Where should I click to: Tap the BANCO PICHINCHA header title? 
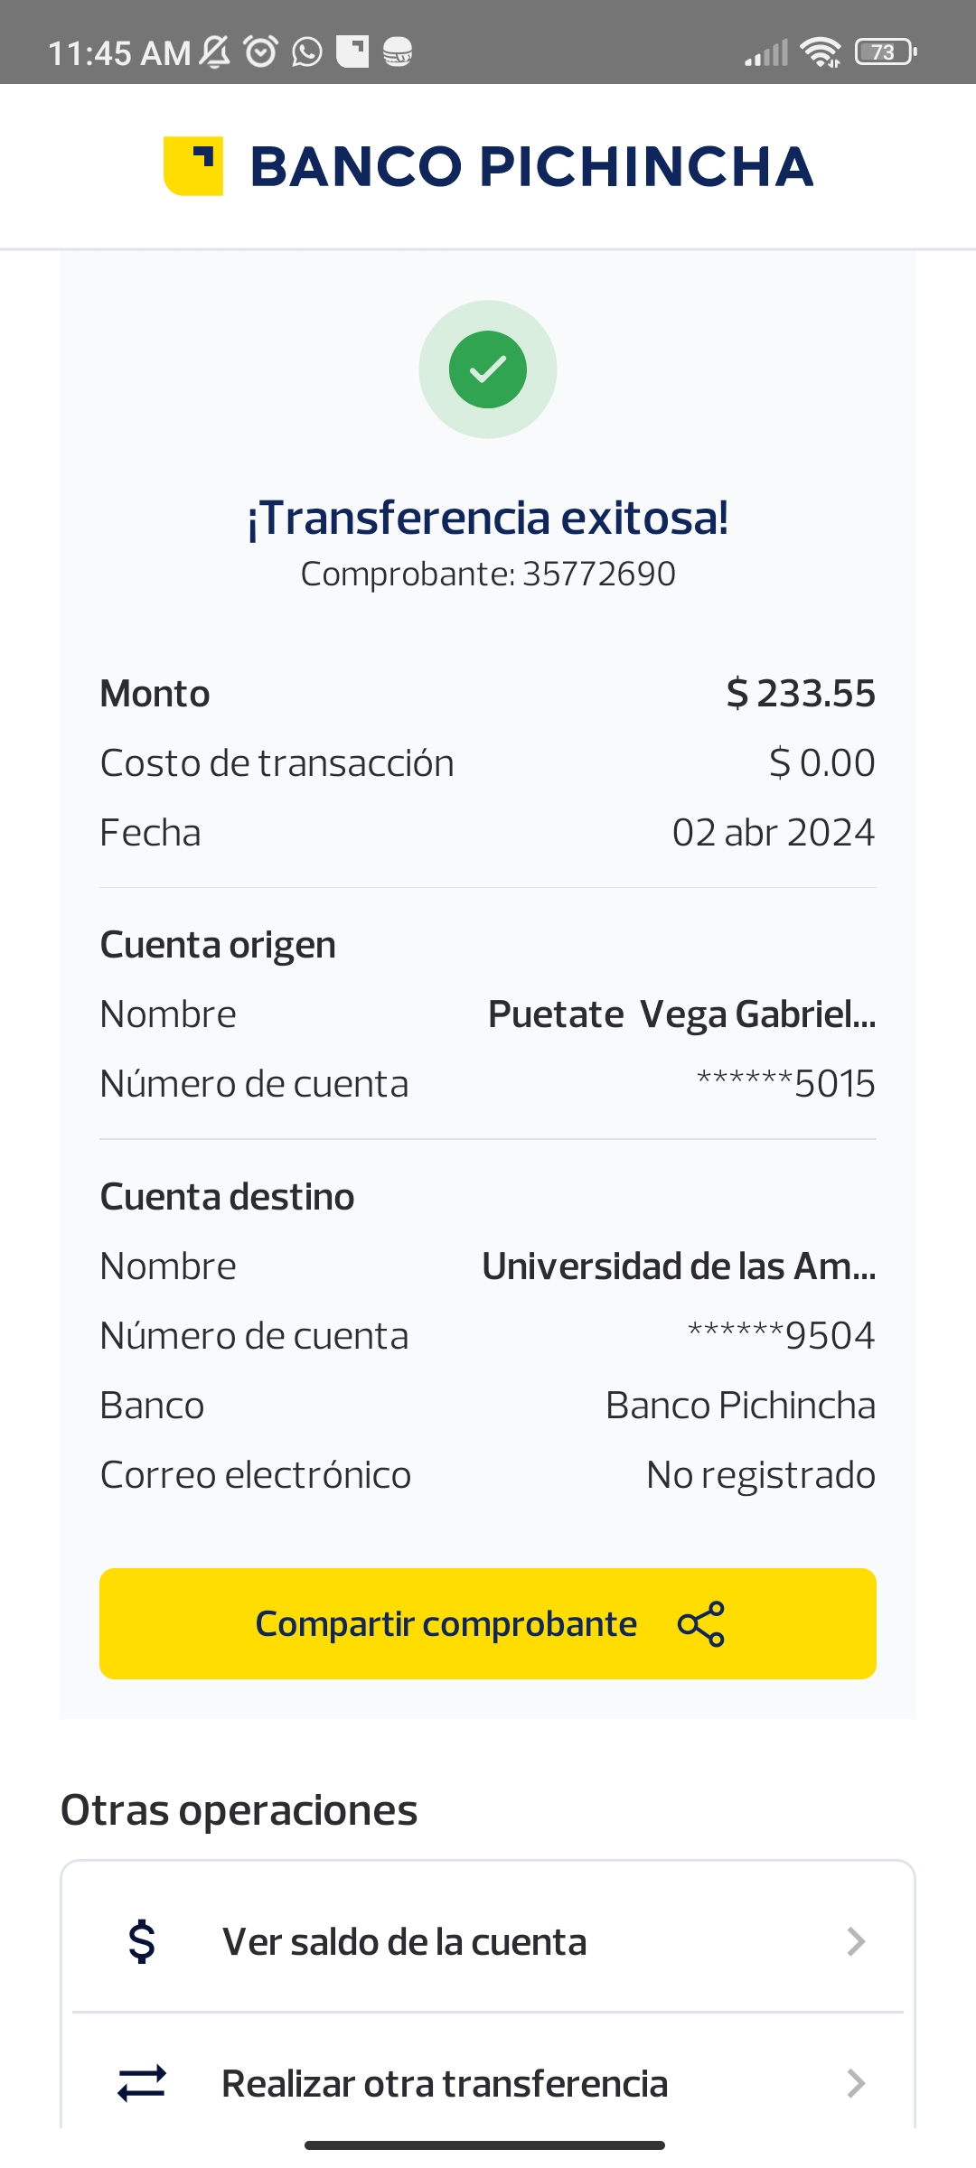[531, 167]
